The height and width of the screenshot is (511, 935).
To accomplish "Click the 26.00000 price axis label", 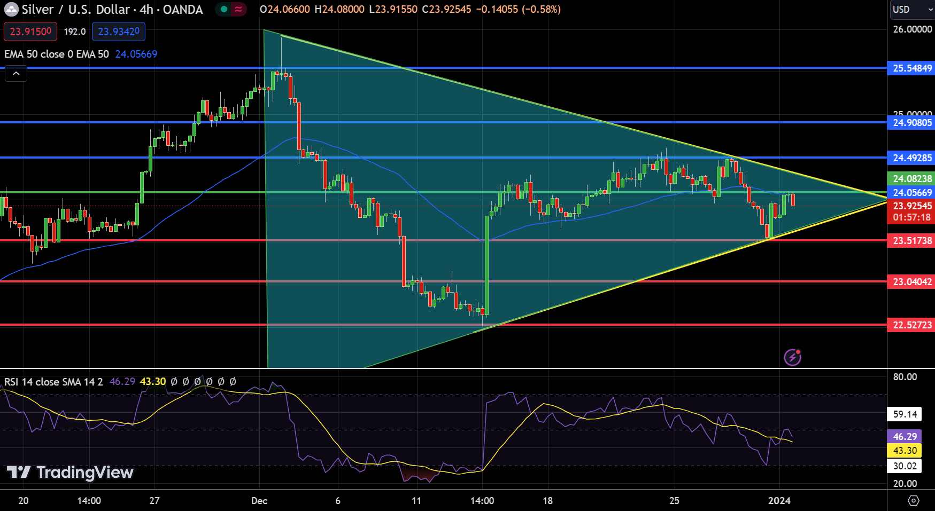I will (912, 29).
